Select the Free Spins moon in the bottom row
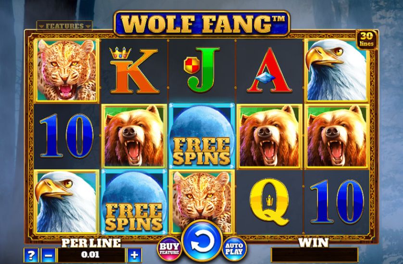Viewport: 403px width, 264px height. click(x=134, y=202)
